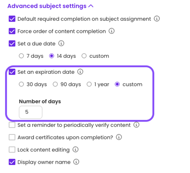Image resolution: width=190 pixels, height=173 pixels.
Task: Click info icon beside Display owner name
Action: point(76,162)
